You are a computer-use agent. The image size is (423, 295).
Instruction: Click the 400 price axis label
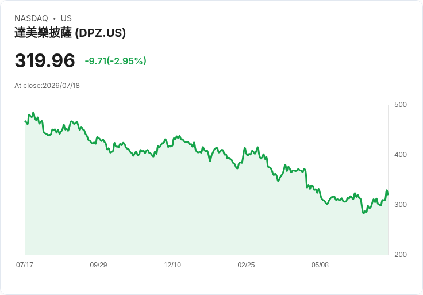(x=401, y=155)
